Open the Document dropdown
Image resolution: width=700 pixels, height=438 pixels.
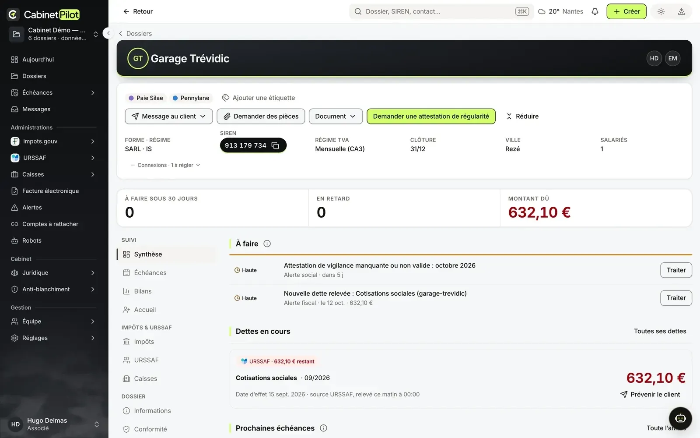336,116
